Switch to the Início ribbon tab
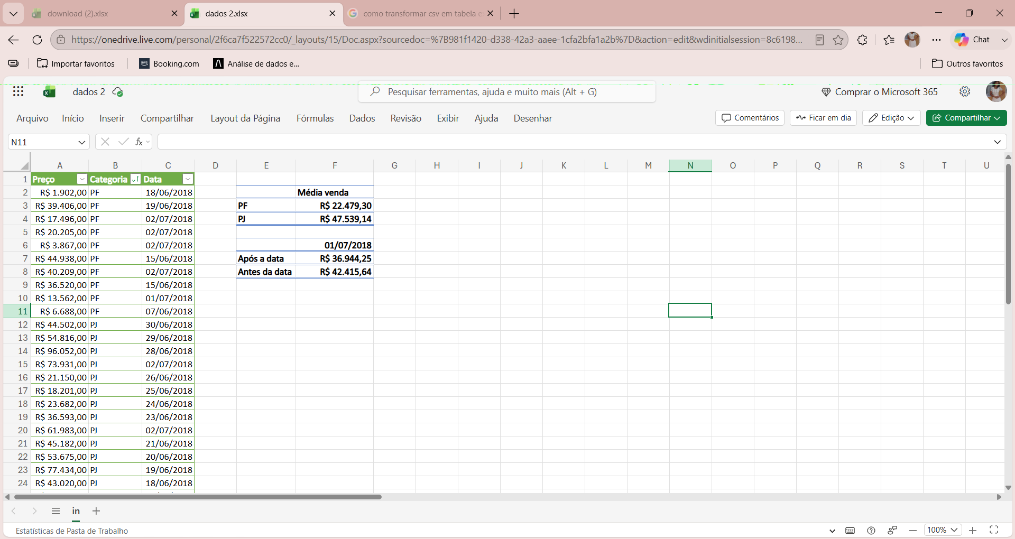1015x539 pixels. point(73,118)
